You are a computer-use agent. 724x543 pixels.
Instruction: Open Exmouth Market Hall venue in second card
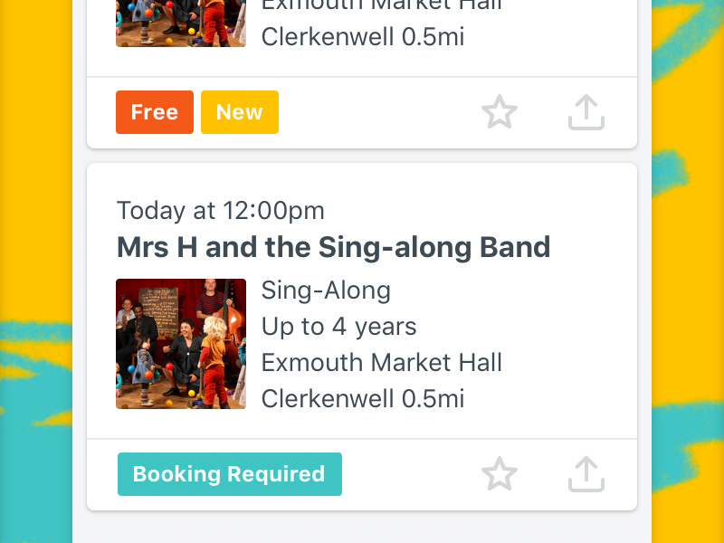381,363
